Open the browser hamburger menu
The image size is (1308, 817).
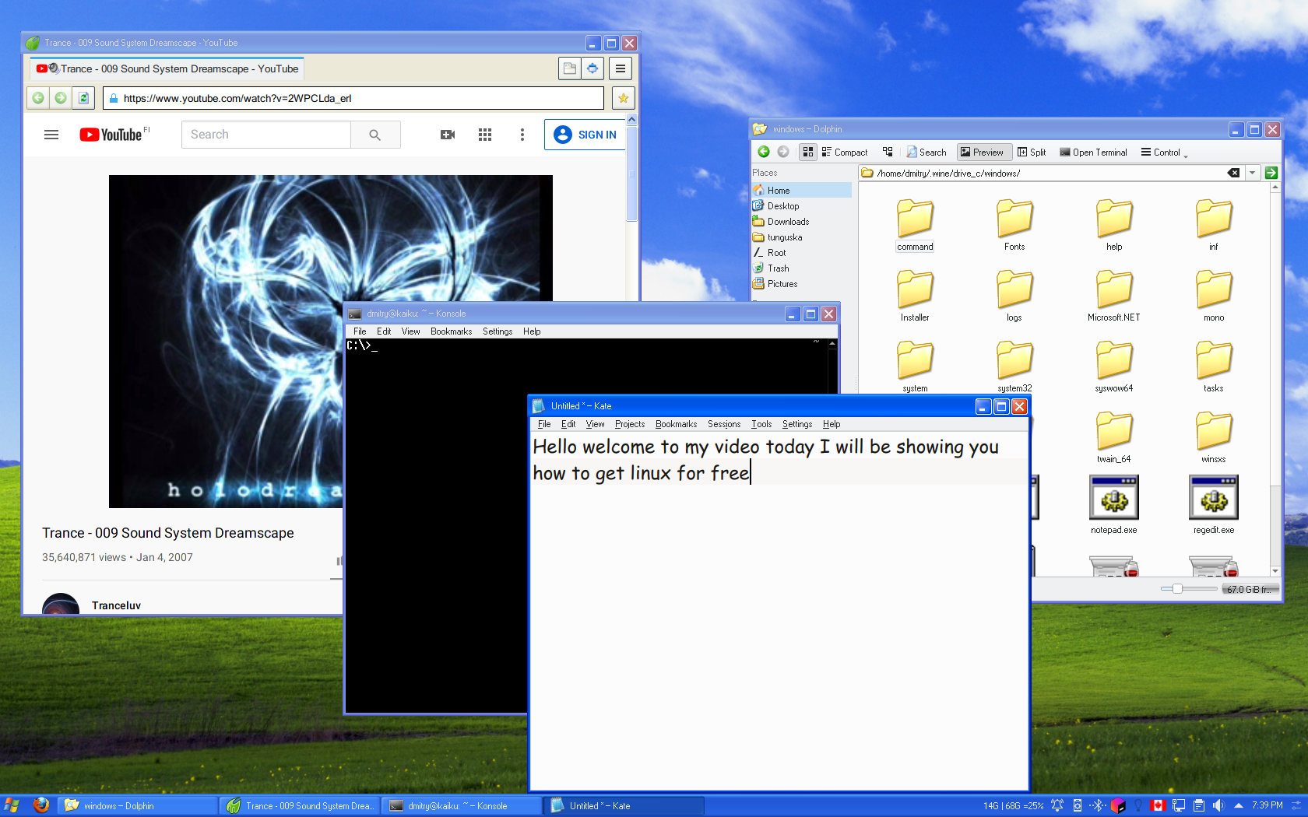[621, 68]
